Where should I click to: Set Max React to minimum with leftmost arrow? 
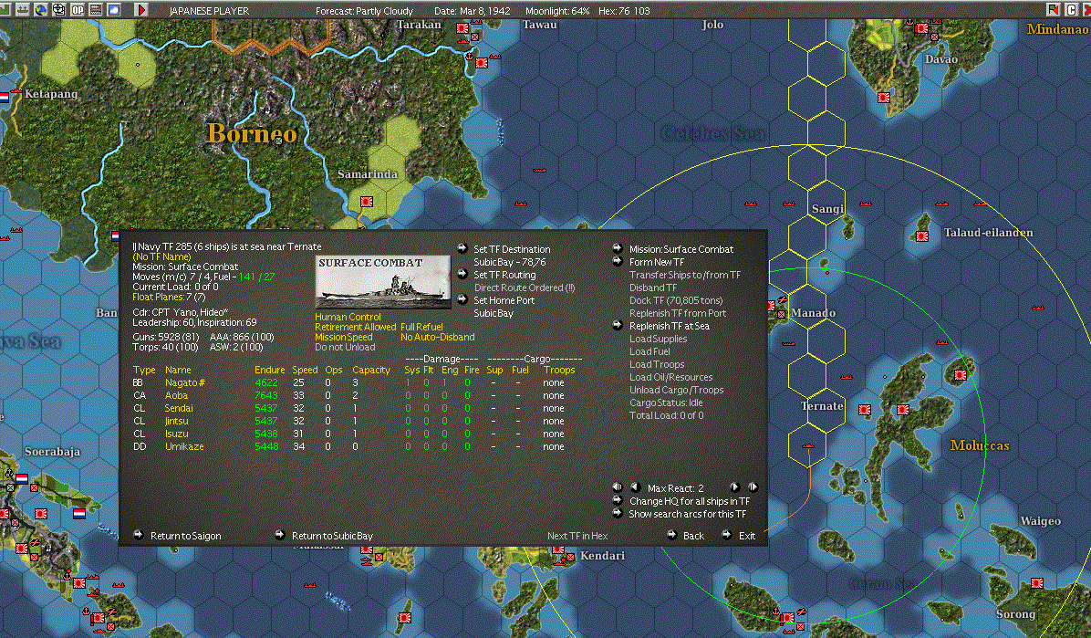[618, 486]
